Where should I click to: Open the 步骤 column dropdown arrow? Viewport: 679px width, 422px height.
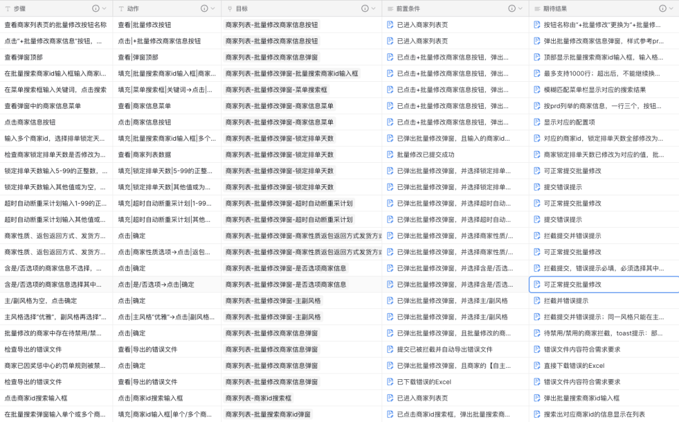coord(104,9)
